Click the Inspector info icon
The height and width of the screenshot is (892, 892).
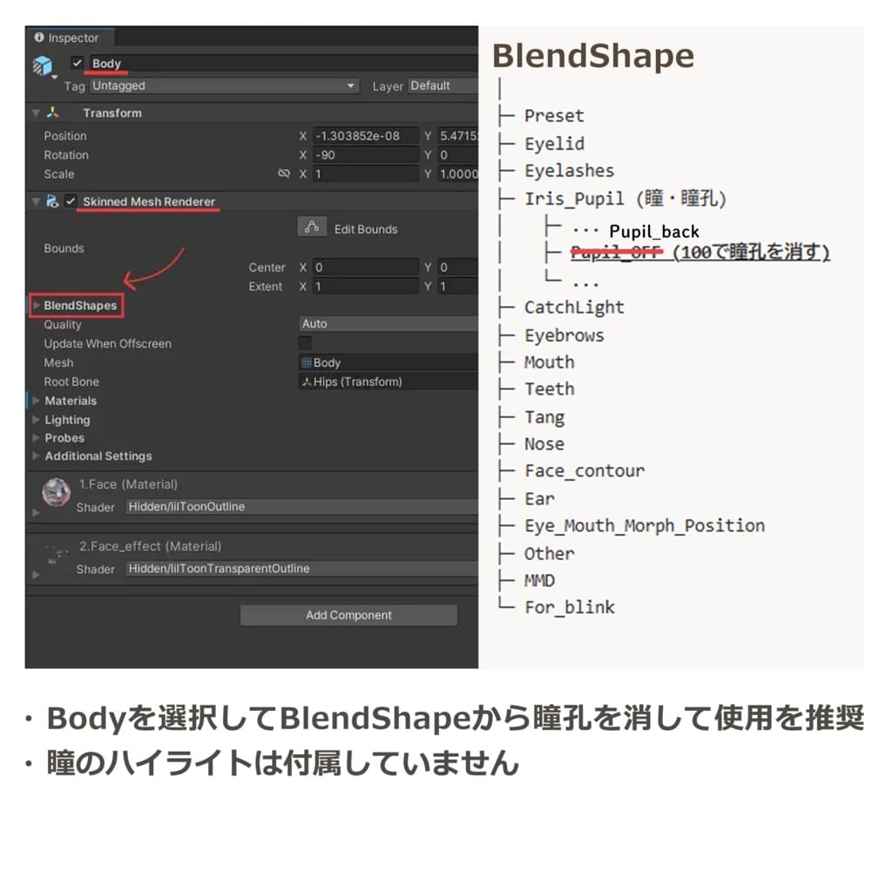pos(38,37)
